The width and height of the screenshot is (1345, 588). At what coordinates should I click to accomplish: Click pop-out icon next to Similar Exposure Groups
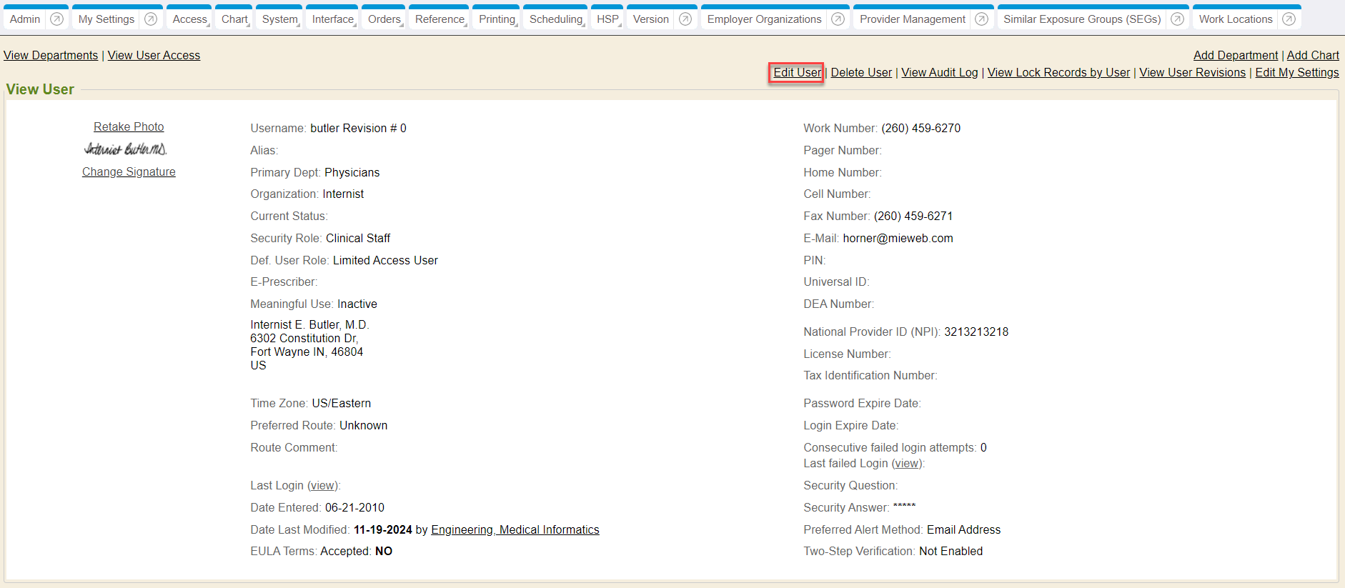[1177, 19]
